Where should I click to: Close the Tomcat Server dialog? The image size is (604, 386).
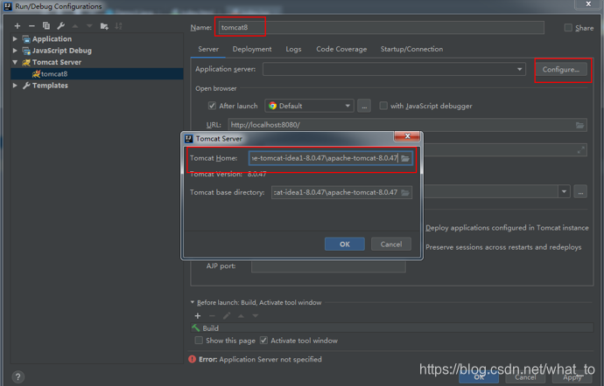pos(407,136)
